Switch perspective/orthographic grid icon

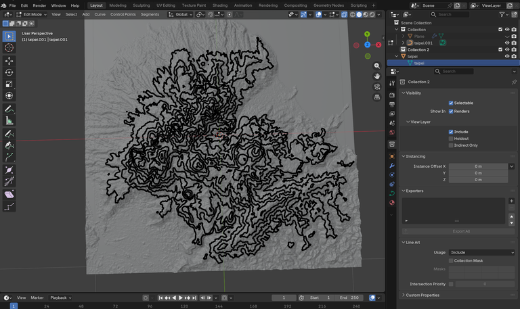pyautogui.click(x=377, y=97)
